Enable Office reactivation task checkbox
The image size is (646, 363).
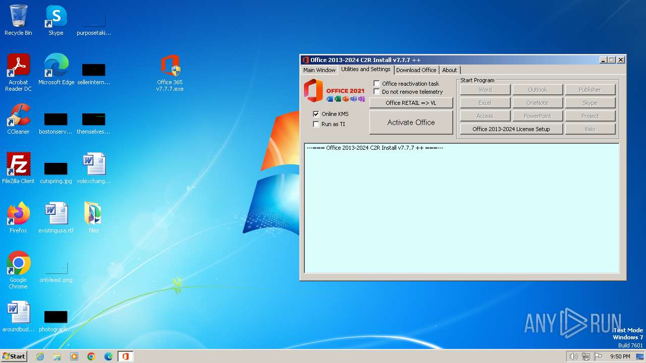point(376,83)
